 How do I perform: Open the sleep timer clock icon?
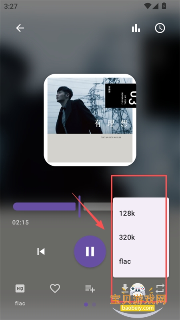pyautogui.click(x=160, y=28)
